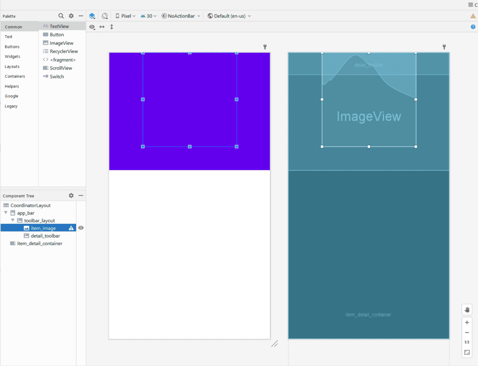
Task: Open the NoActionBar theme dropdown
Action: pyautogui.click(x=181, y=15)
